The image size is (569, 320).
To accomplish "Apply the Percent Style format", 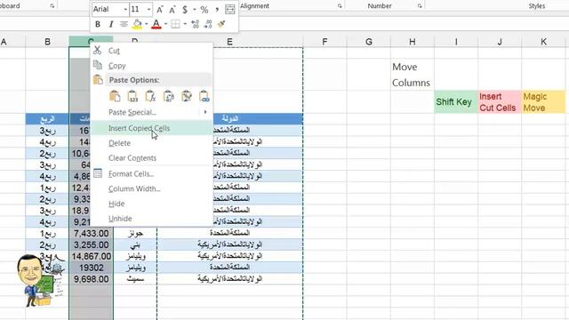I will click(204, 10).
